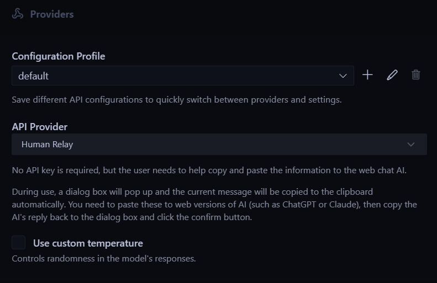Enable the custom temperature checkbox
The height and width of the screenshot is (283, 437).
pyautogui.click(x=19, y=243)
